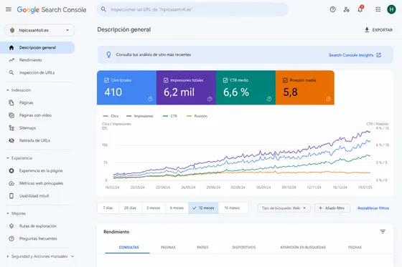Click the CTR legend color marker
The width and height of the screenshot is (402, 267).
[165, 116]
